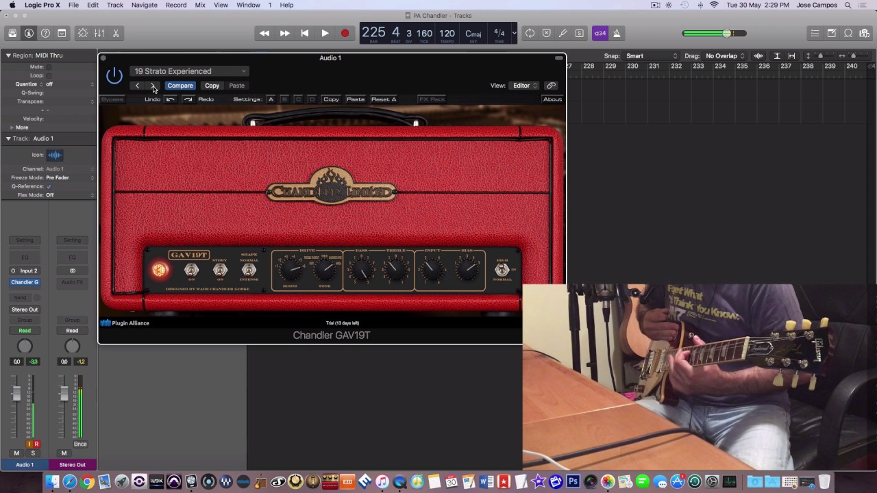This screenshot has width=877, height=493.
Task: Toggle the Tuner icon
Action: tap(563, 33)
